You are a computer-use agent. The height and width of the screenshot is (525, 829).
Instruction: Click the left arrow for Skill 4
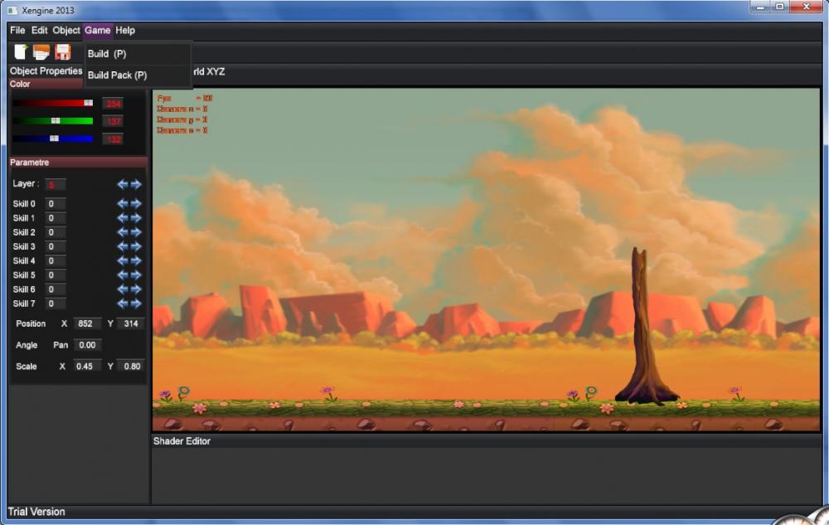(123, 260)
